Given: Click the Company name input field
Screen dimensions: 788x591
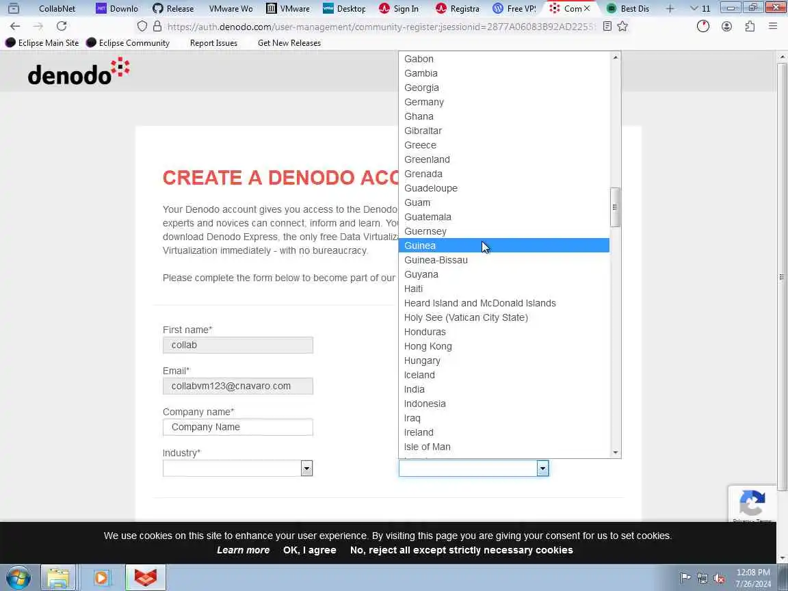Looking at the screenshot, I should (238, 427).
